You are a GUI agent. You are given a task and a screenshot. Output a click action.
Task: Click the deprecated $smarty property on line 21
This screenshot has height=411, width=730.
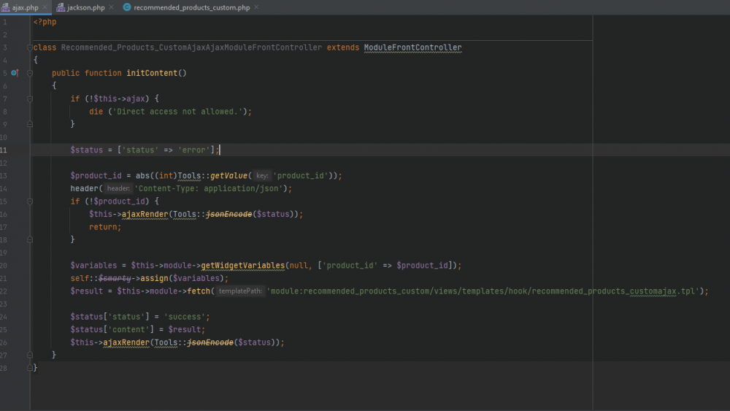click(115, 278)
